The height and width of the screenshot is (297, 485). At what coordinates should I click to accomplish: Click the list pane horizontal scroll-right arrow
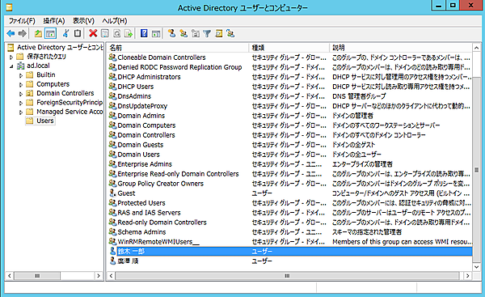pos(468,276)
